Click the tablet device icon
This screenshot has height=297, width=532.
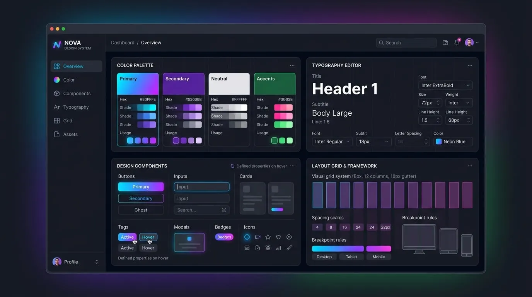click(x=448, y=241)
